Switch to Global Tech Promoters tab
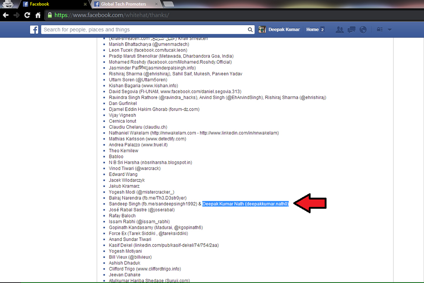424x283 pixels. click(x=123, y=4)
